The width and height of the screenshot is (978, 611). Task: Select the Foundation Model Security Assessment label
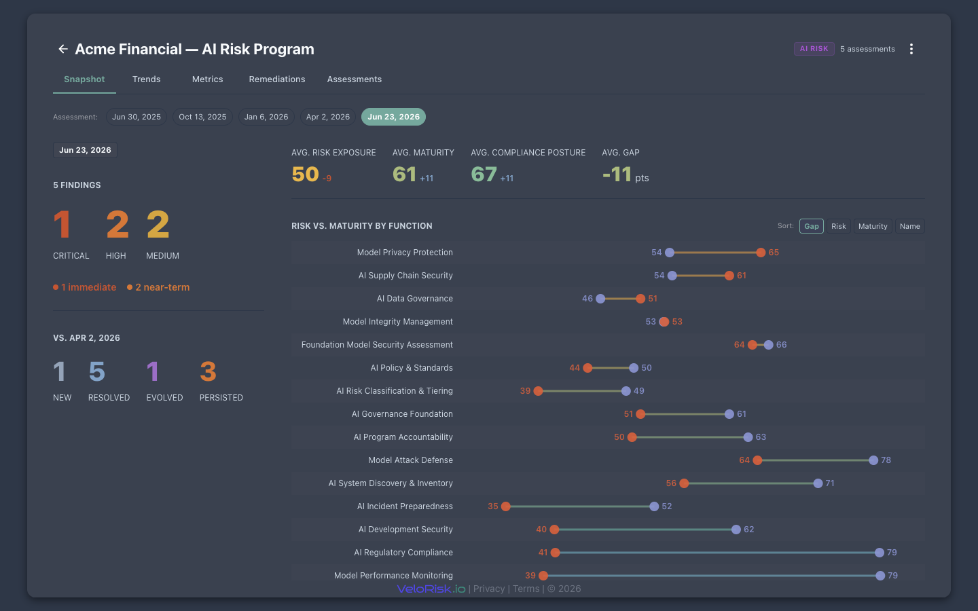coord(377,345)
